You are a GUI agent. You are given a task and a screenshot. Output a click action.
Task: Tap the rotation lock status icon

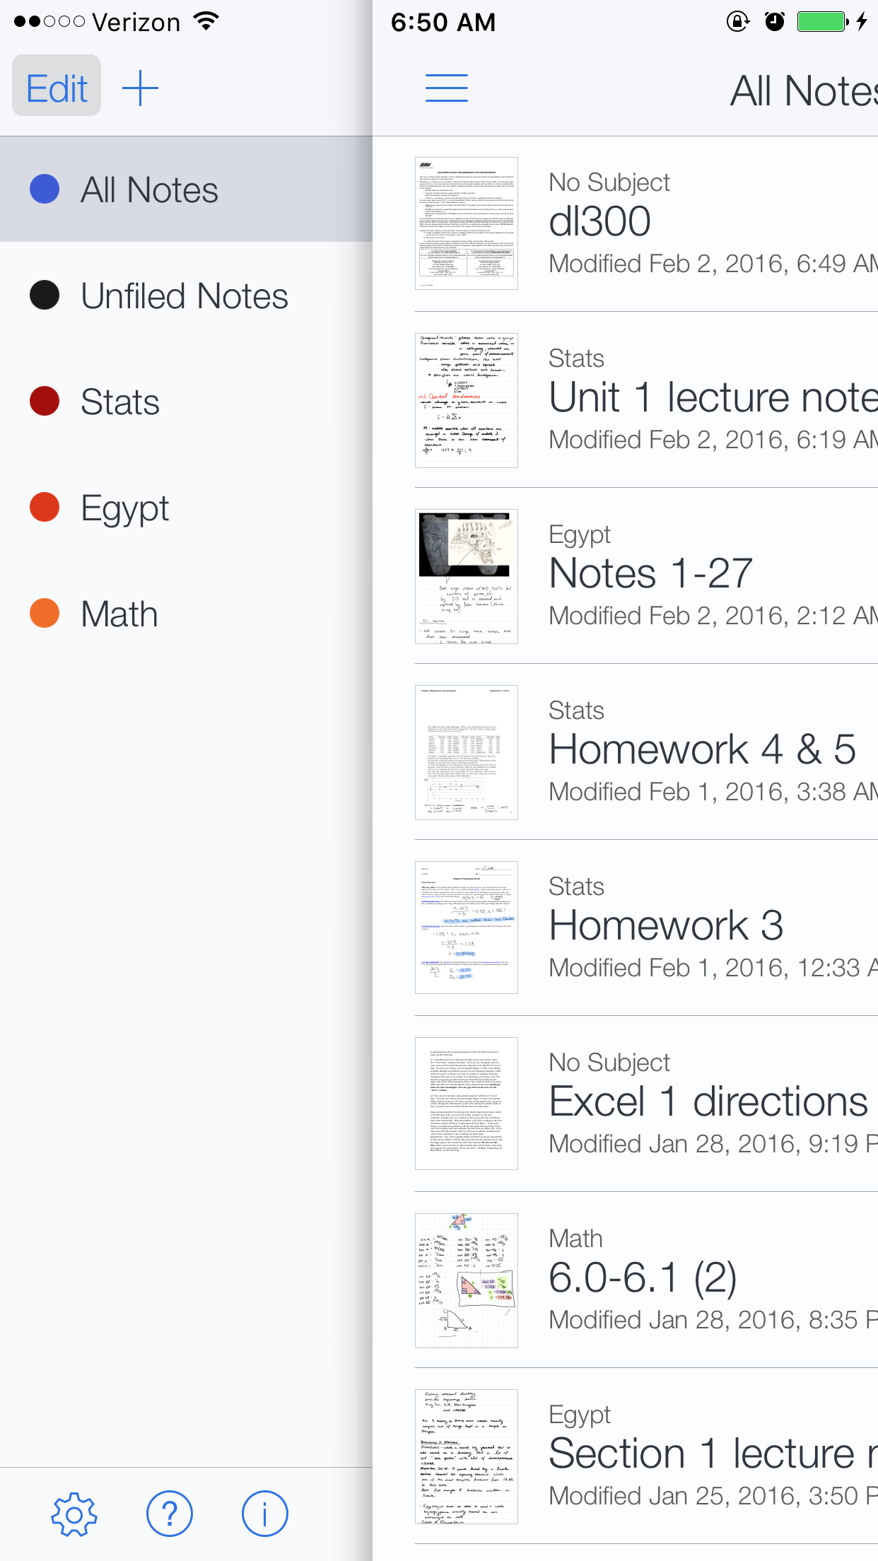click(x=738, y=22)
